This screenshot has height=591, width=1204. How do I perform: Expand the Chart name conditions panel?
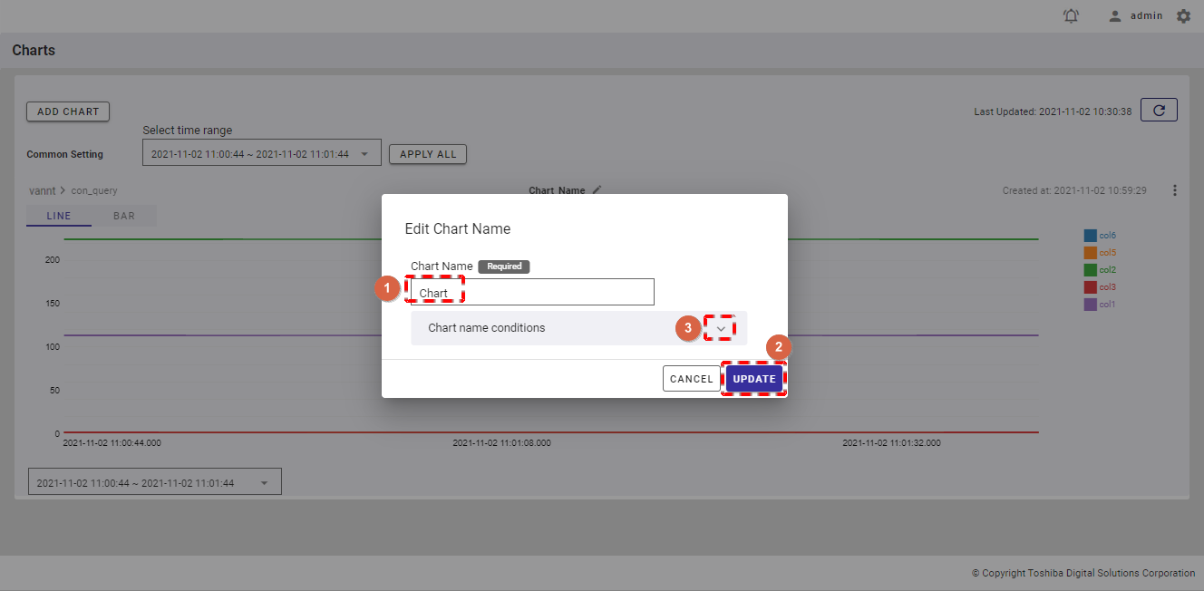[x=721, y=328]
